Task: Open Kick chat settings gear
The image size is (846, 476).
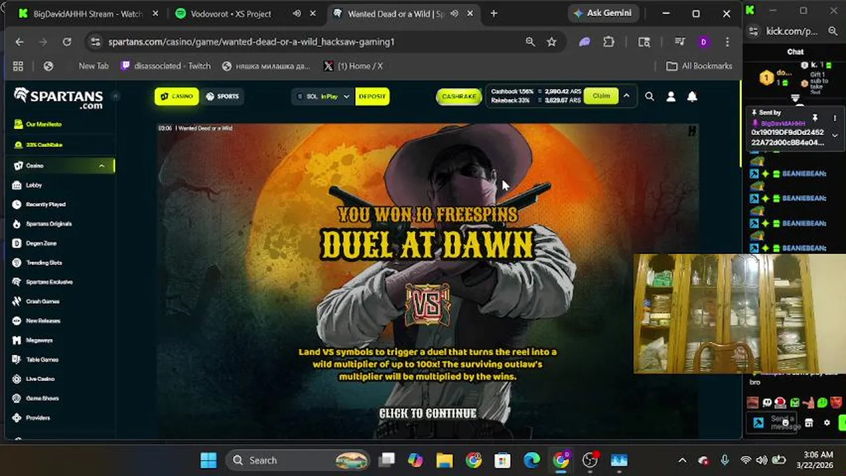Action: (x=827, y=422)
